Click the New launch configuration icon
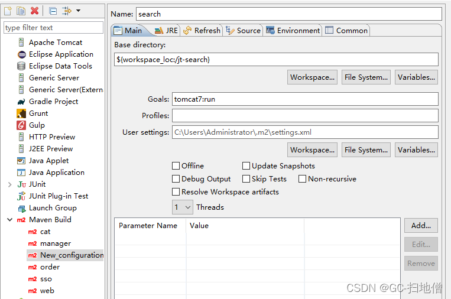 (8, 11)
